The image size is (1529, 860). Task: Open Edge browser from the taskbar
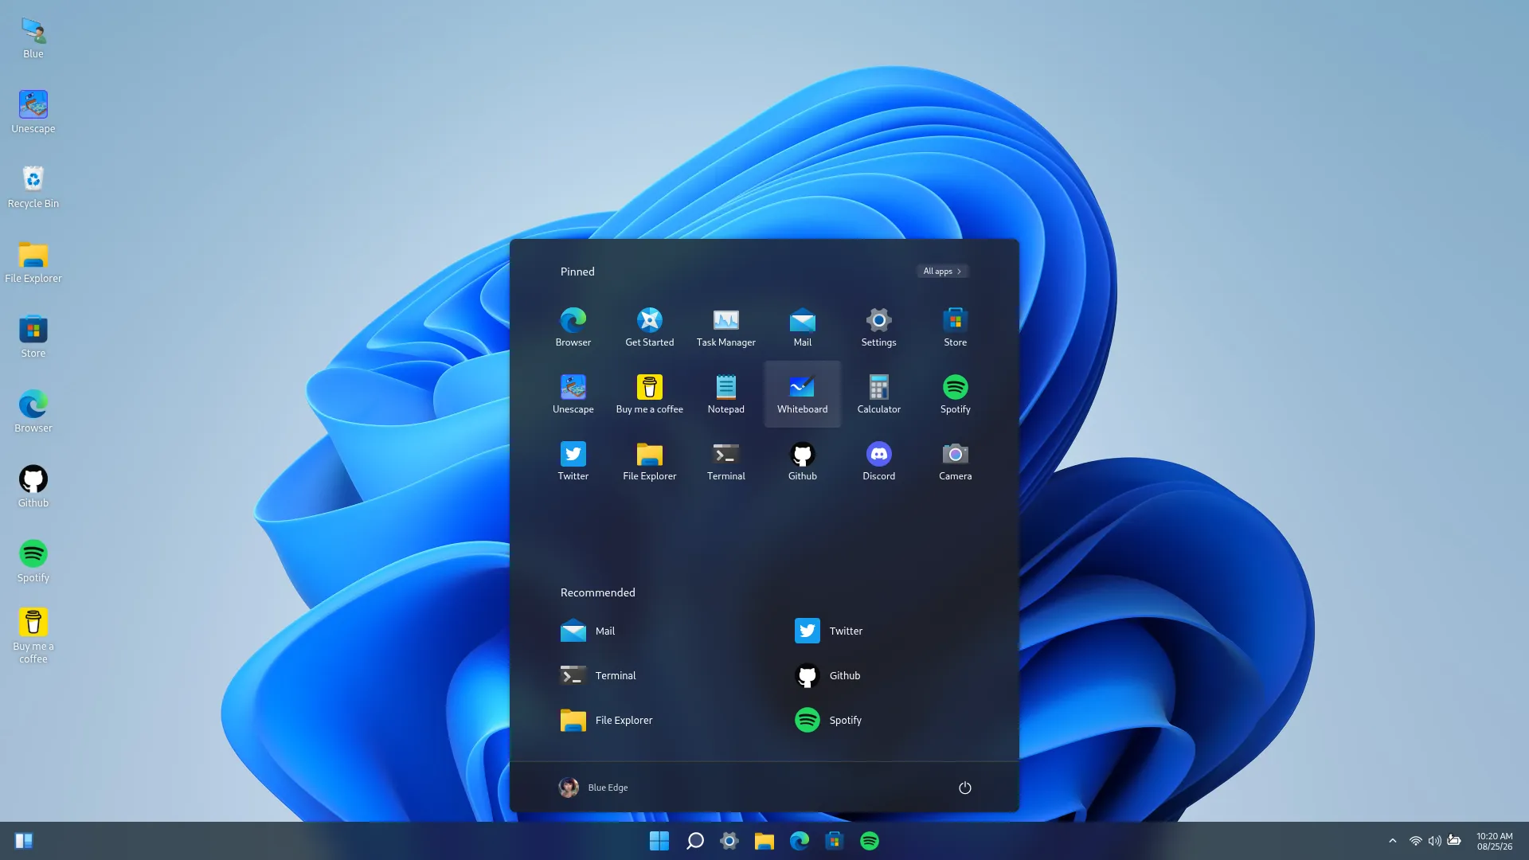[x=800, y=841]
